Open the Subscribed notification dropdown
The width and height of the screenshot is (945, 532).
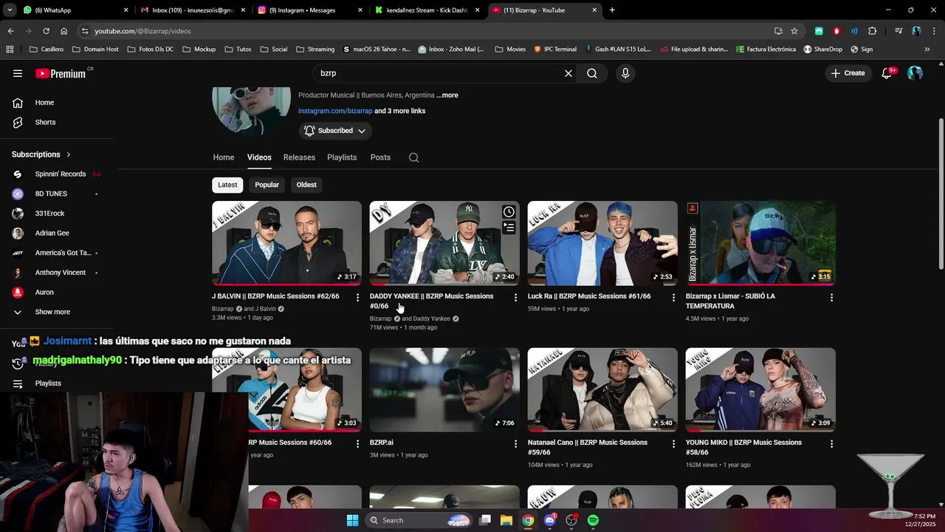point(335,131)
